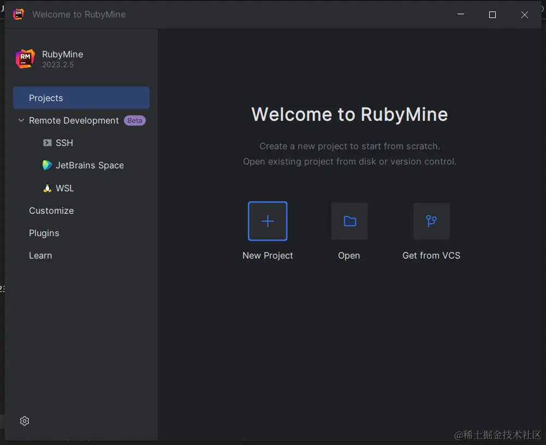This screenshot has width=546, height=445.
Task: Collapse the Remote Development section
Action: (21, 120)
